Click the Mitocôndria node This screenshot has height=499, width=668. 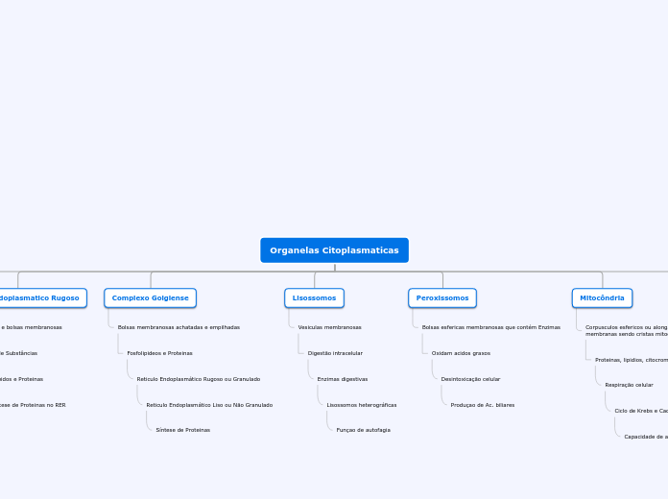[x=602, y=297]
